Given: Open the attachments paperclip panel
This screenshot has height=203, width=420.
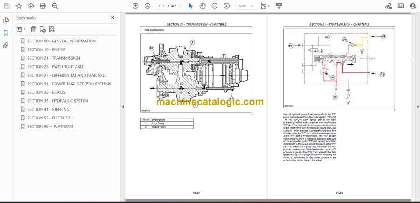Looking at the screenshot, I should (x=6, y=45).
